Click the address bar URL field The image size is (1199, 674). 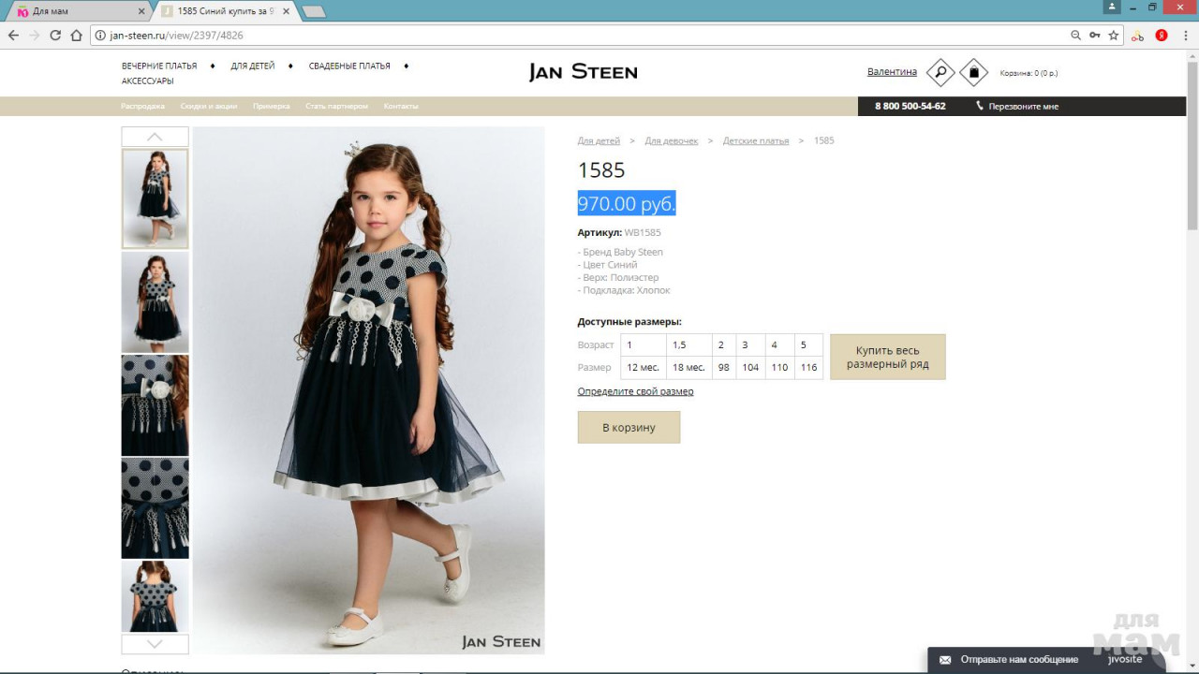coord(562,36)
